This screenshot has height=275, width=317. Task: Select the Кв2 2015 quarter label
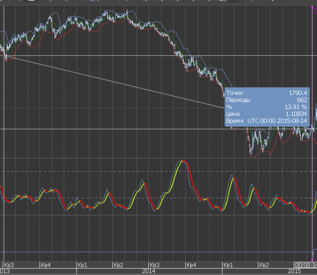264,265
